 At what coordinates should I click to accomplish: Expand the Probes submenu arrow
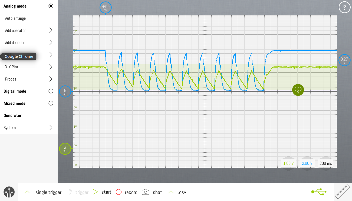click(x=51, y=79)
